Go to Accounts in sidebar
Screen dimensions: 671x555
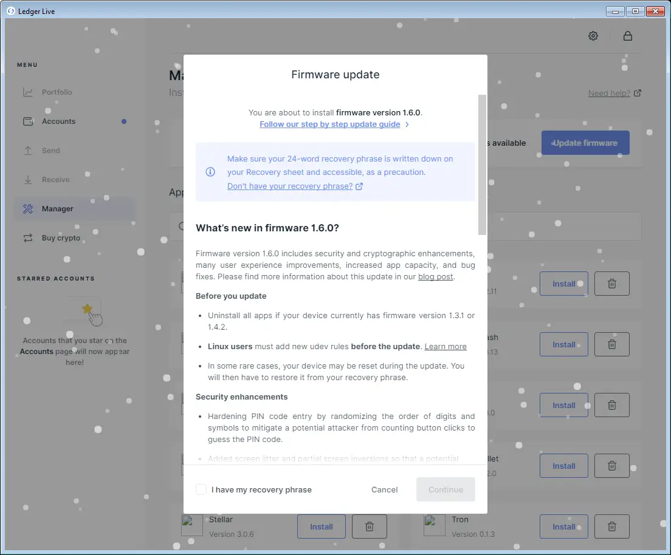point(58,121)
